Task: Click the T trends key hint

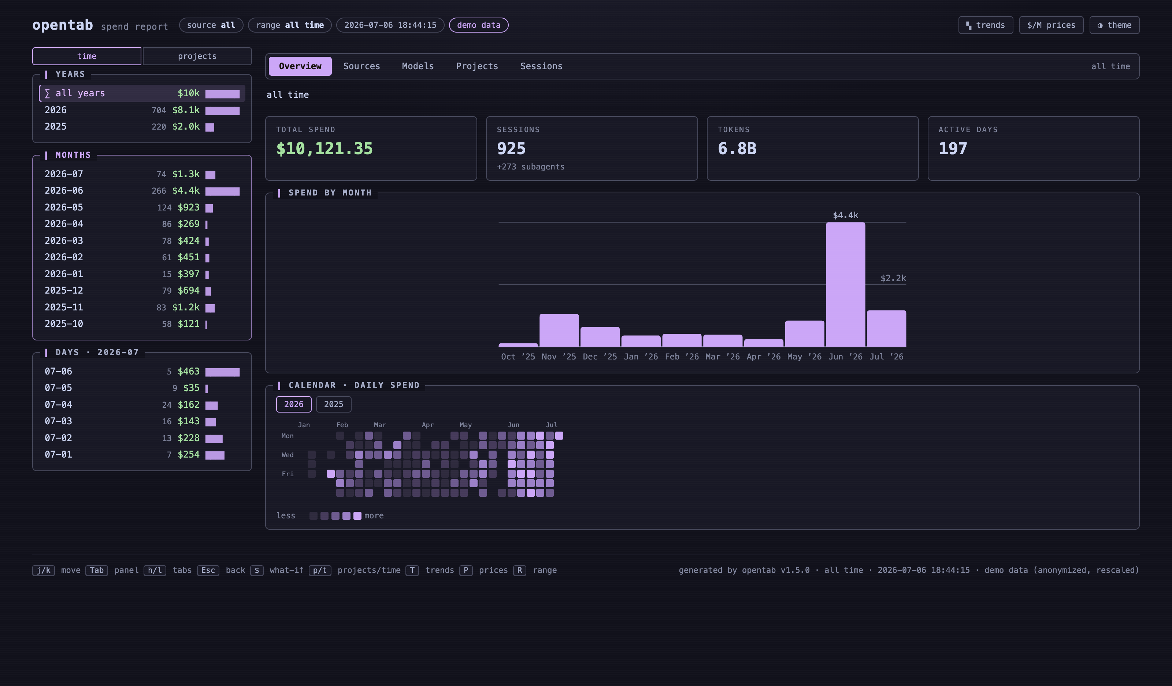Action: click(x=412, y=570)
